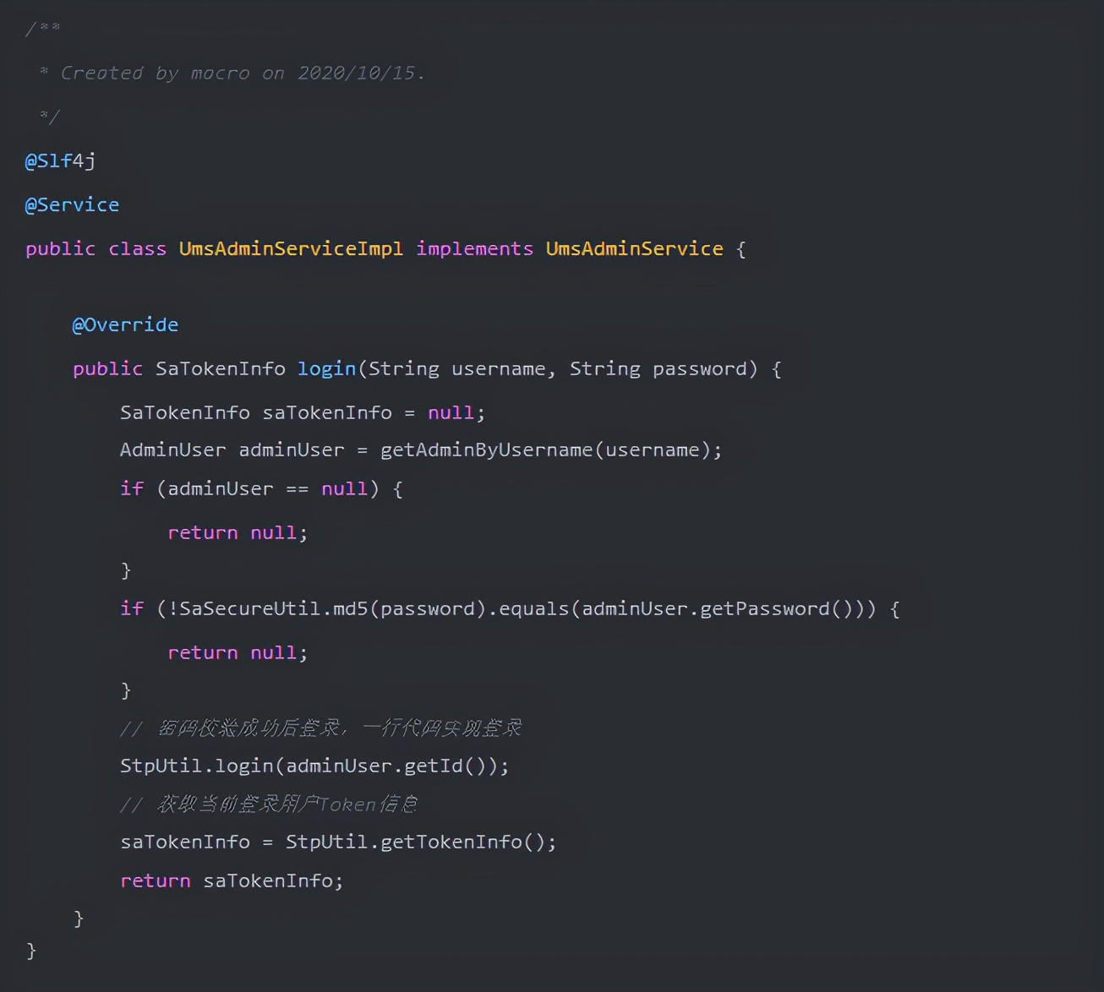The width and height of the screenshot is (1104, 992).
Task: Click the getId method call
Action: 434,766
